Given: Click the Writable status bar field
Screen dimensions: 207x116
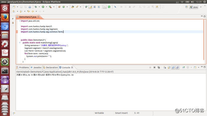Looking at the screenshot, I should point(99,113).
